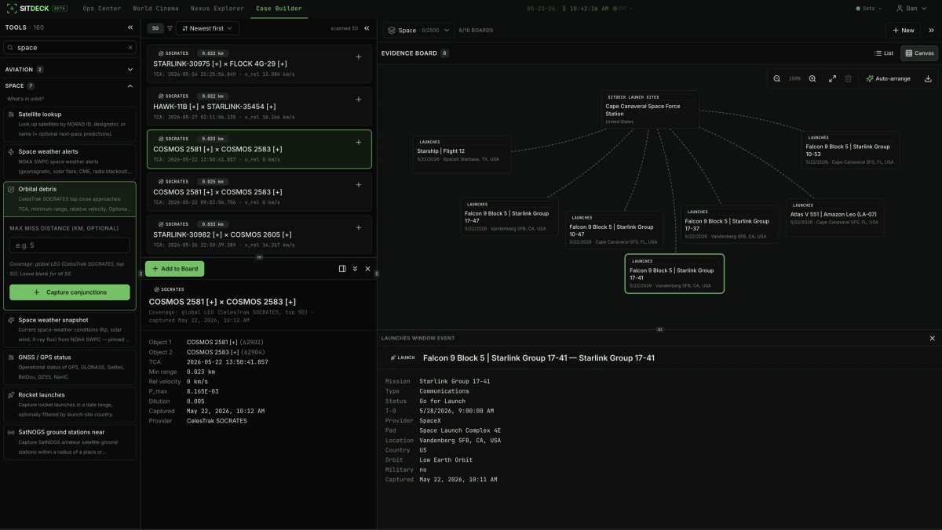Image resolution: width=942 pixels, height=530 pixels.
Task: Collapse the results list panel
Action: point(367,28)
